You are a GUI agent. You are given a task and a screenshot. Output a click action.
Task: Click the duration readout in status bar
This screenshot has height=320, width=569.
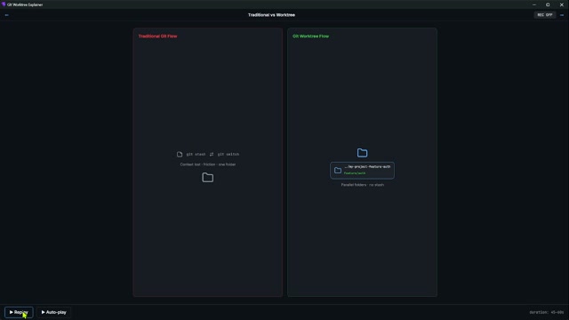coord(547,312)
